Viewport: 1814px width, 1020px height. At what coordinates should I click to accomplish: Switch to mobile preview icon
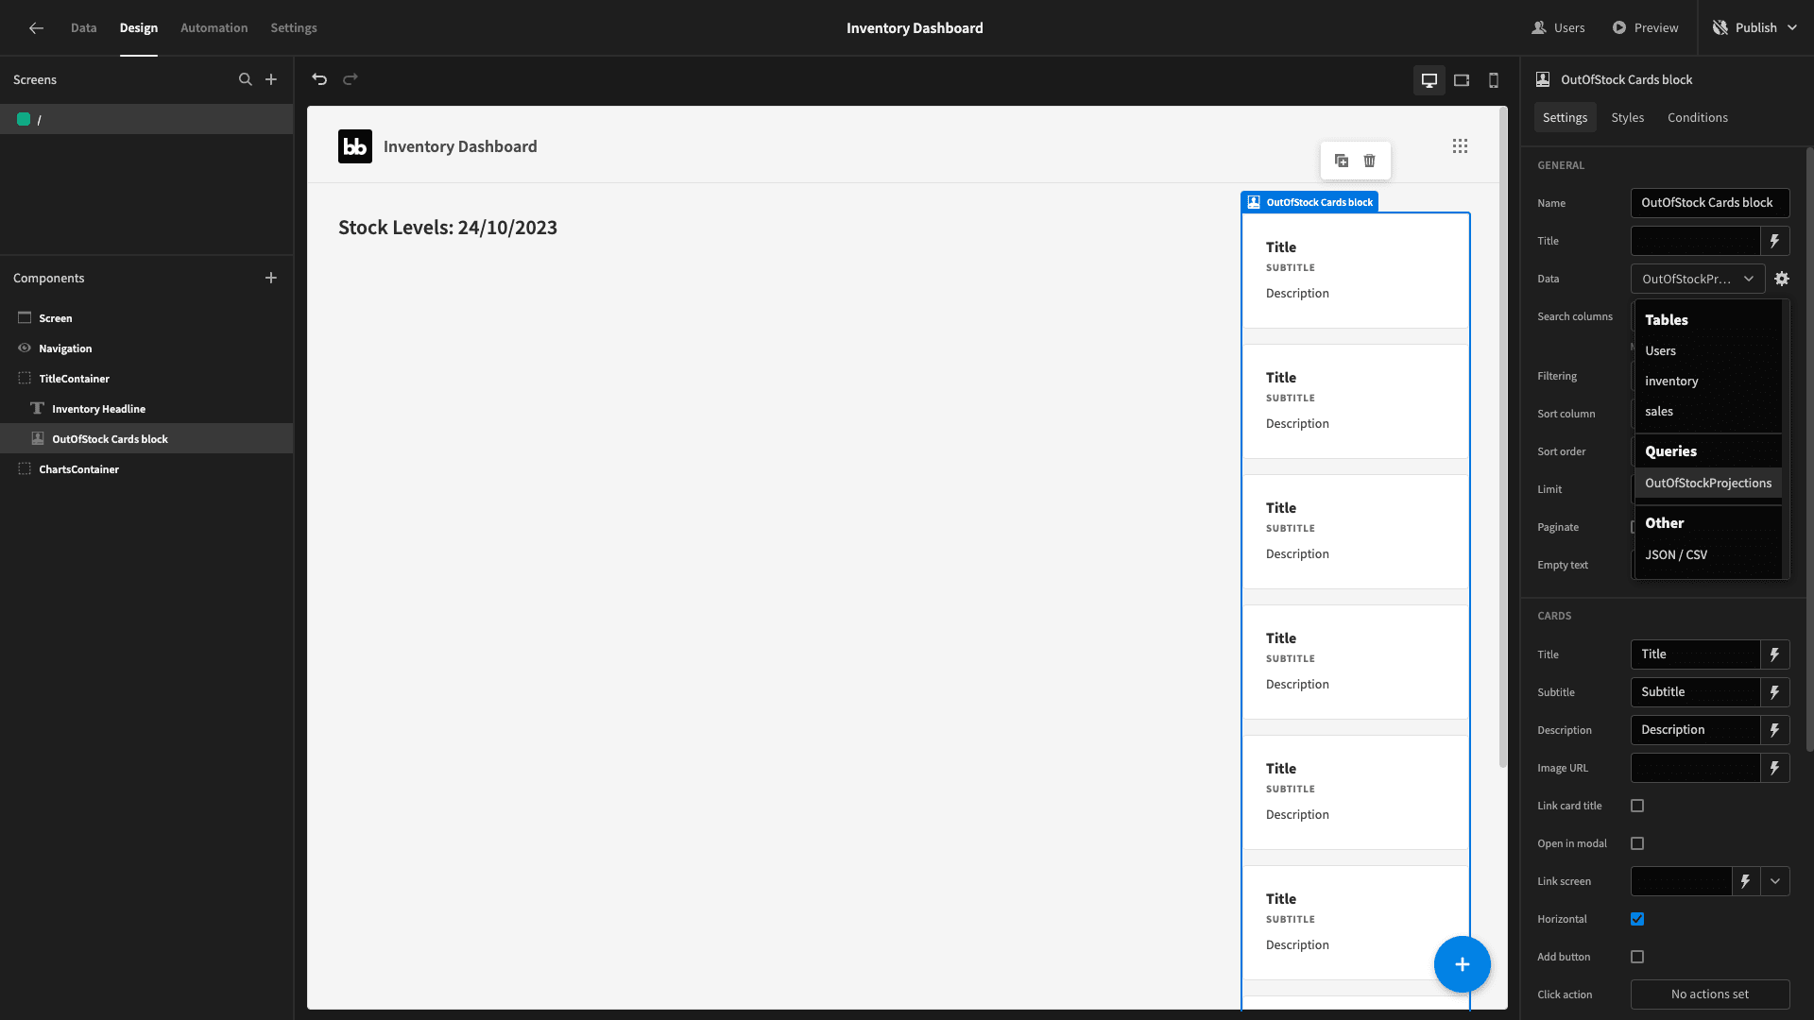[1494, 80]
